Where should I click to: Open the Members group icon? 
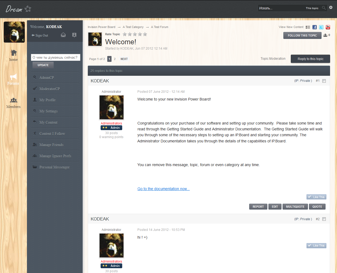(14, 100)
